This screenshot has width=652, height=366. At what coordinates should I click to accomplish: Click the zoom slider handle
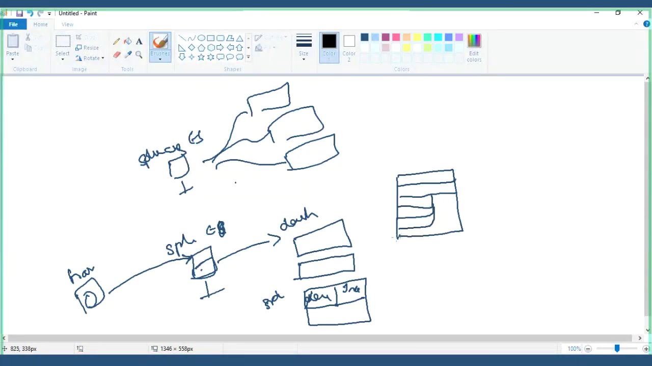coord(617,349)
